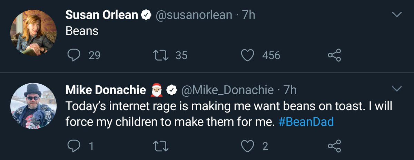This screenshot has height=160, width=414.
Task: Like Susan Orlean's Beans tweet
Action: (247, 55)
